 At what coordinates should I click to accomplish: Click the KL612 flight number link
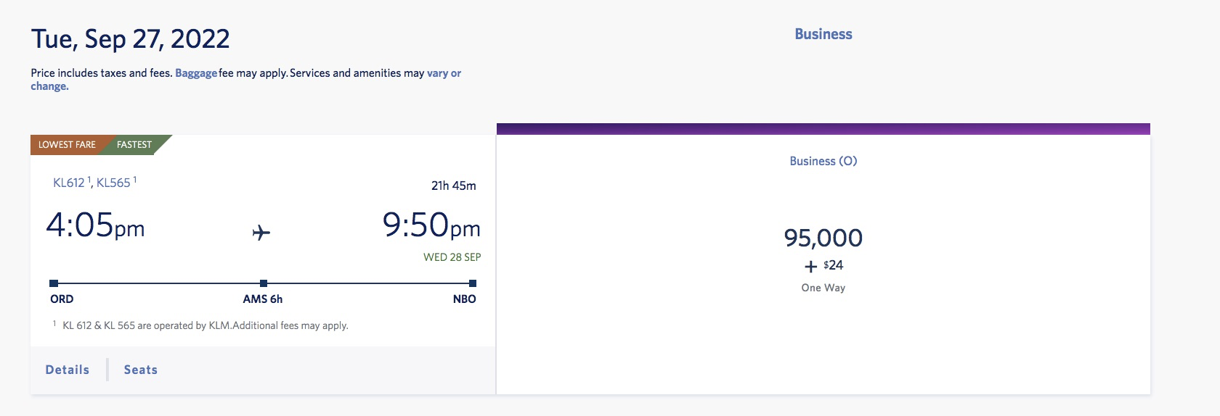click(69, 183)
